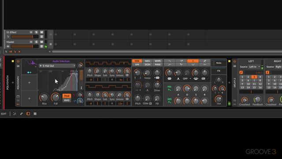Viewport: 282px width, 159px height.
Task: Open the E-Hat Out sidechain source dropdown
Action: point(57,66)
